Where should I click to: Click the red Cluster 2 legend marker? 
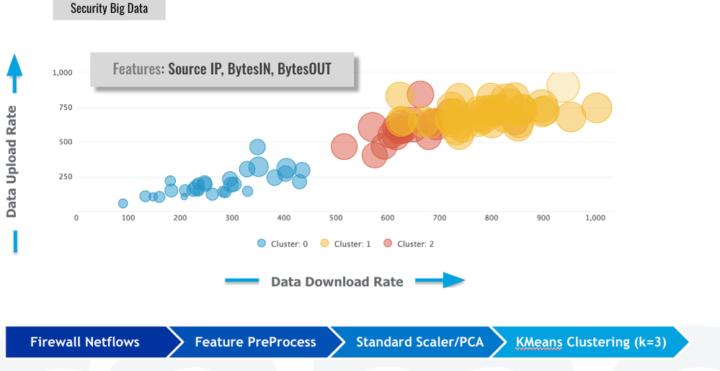(388, 243)
